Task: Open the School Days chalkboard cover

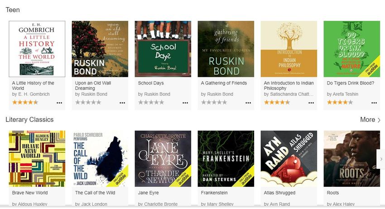Action: point(163,49)
